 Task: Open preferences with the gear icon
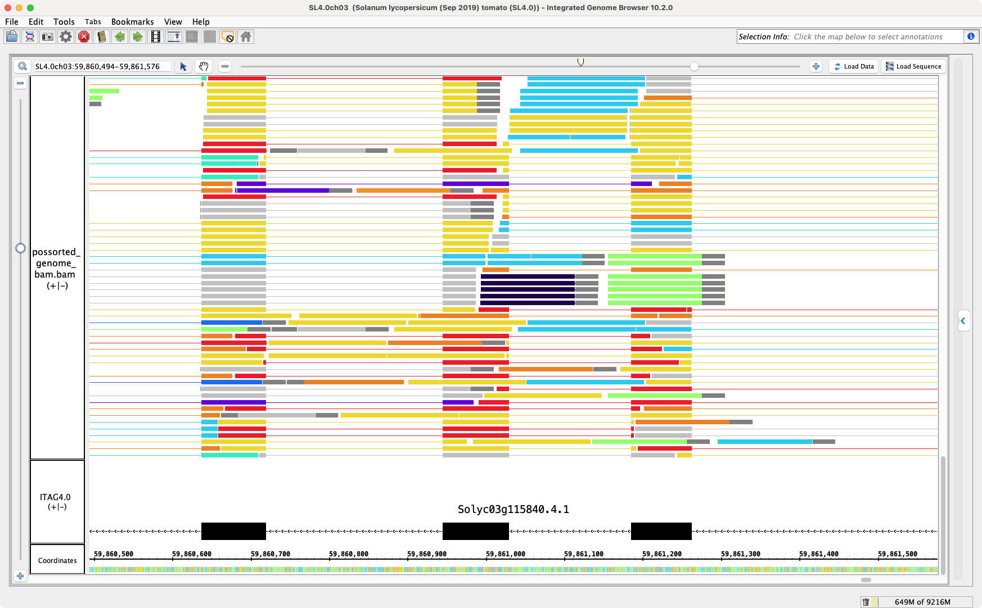tap(66, 37)
